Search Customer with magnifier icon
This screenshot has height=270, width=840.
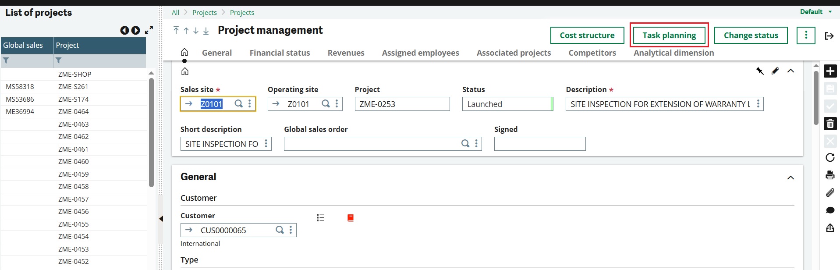click(x=280, y=230)
